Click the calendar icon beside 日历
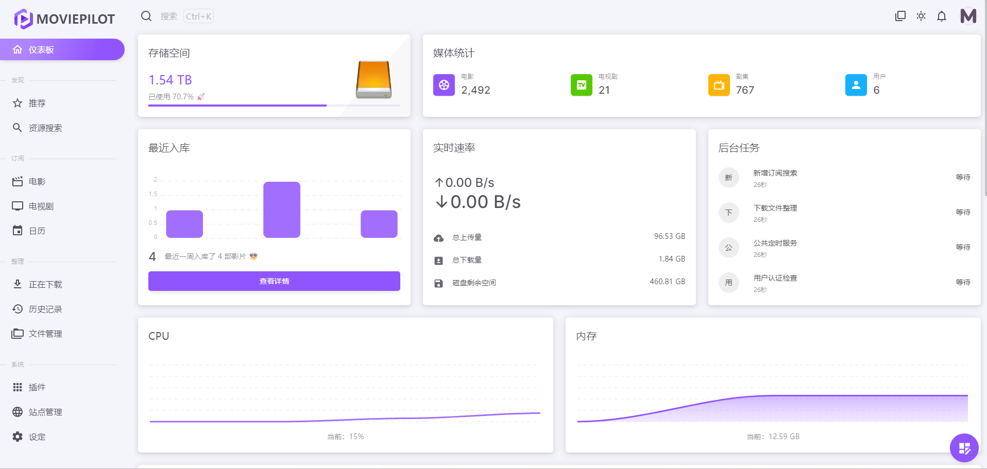Viewport: 987px width, 469px height. [x=18, y=231]
